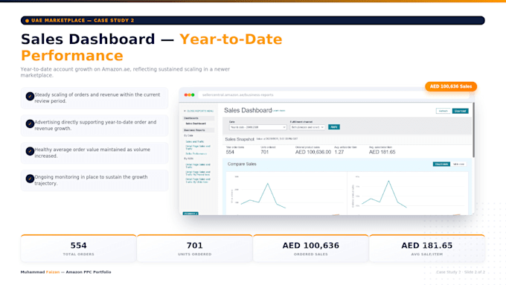Viewport: 506px width, 285px height.
Task: Switch to Table view in Compare Sales
Action: 458,164
